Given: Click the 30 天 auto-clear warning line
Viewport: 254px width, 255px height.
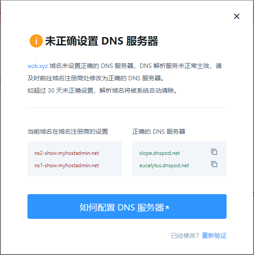Looking at the screenshot, I should pos(102,90).
